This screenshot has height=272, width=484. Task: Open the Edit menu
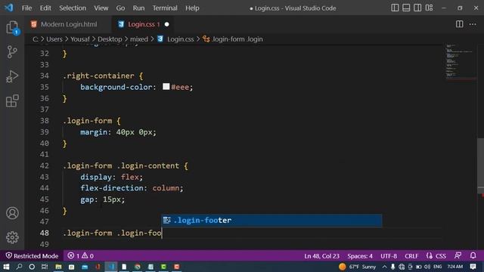[45, 8]
